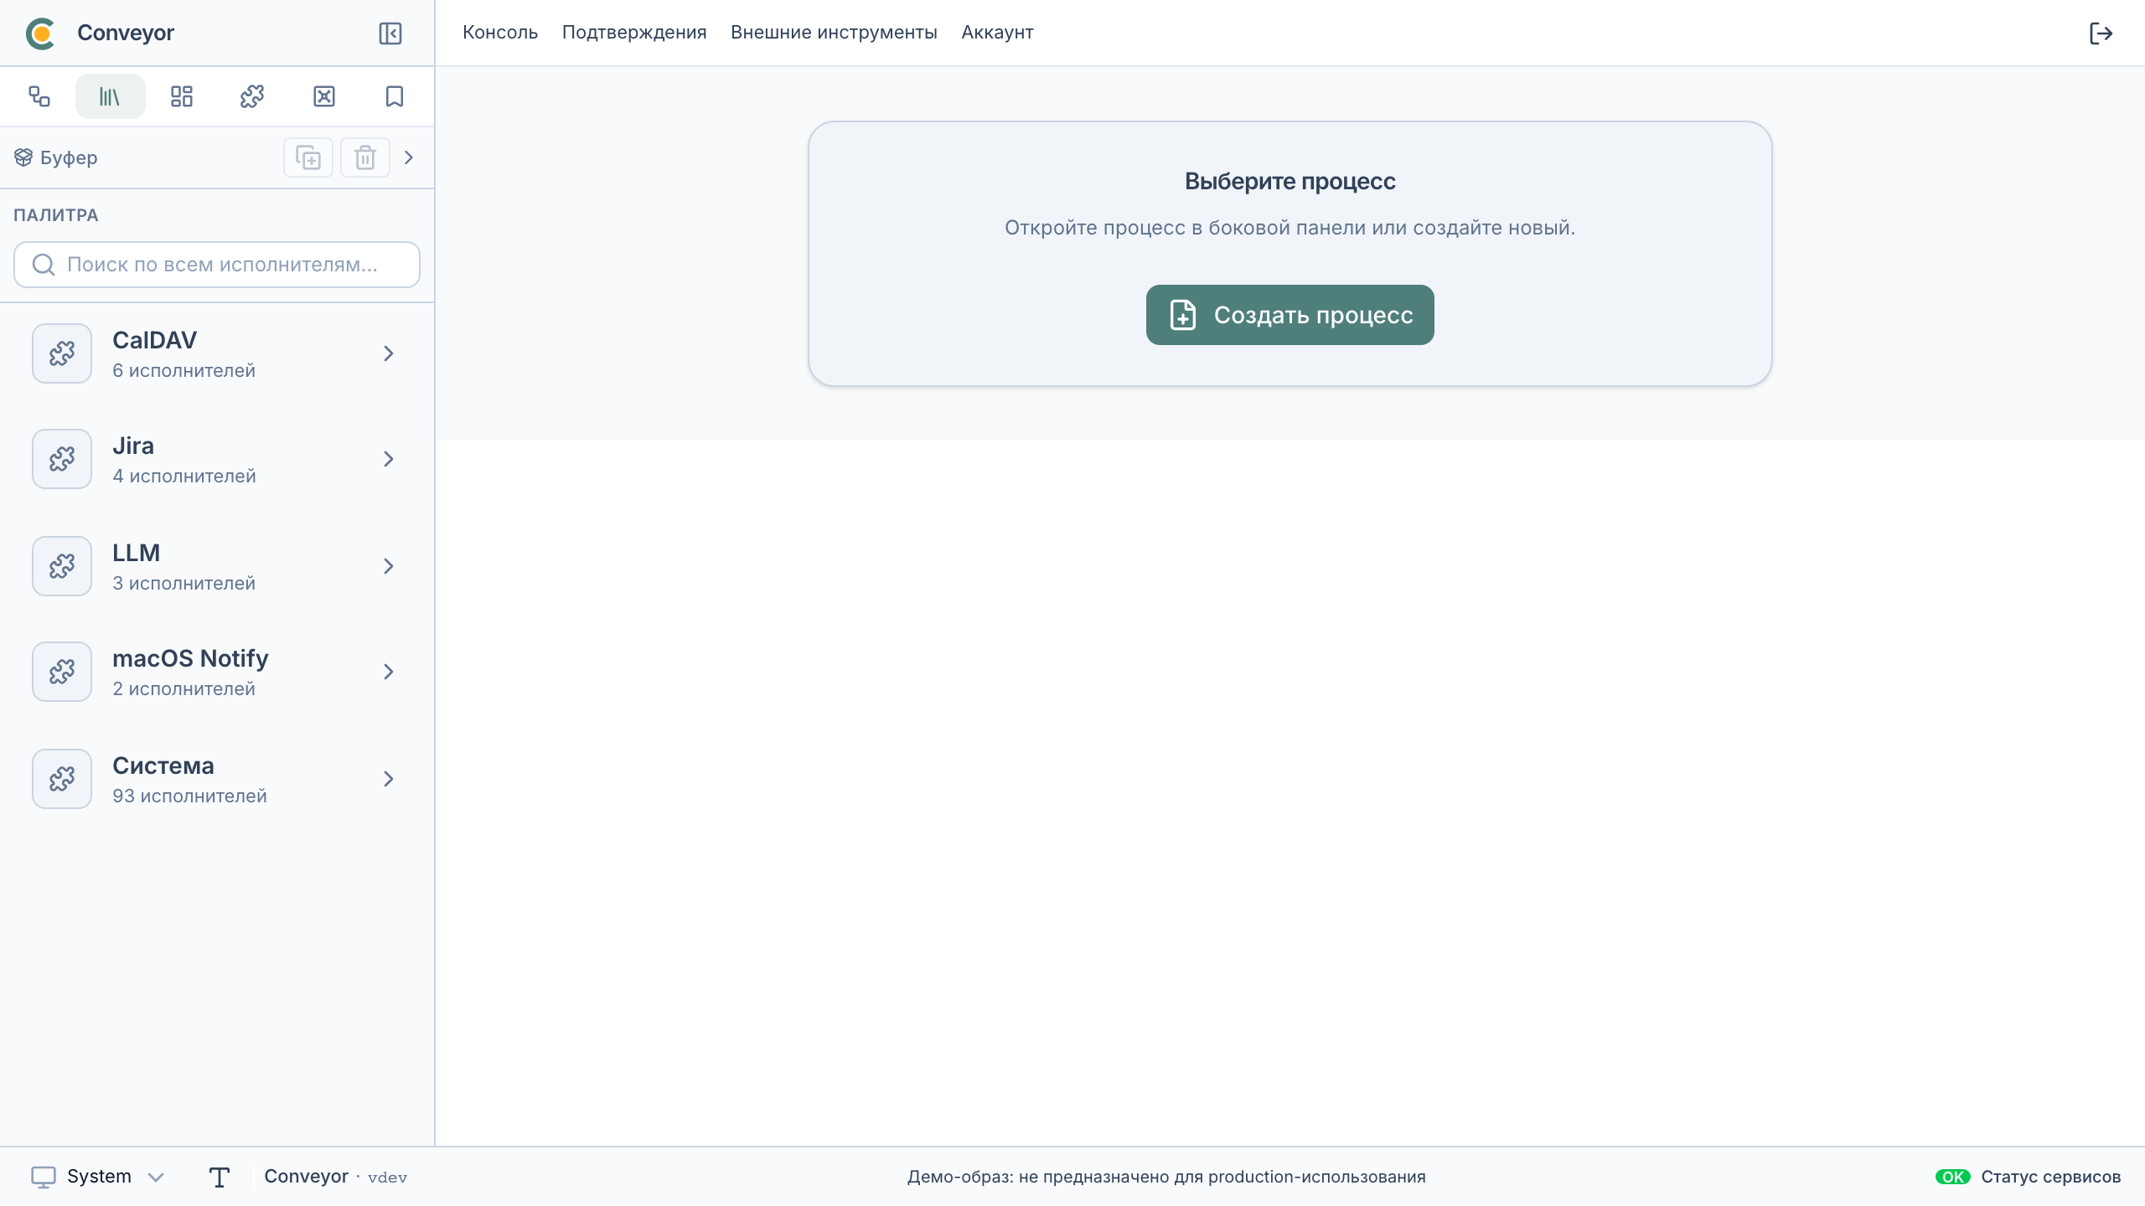This screenshot has width=2145, height=1206.
Task: Click the 6 исполнителей count text
Action: coord(183,370)
